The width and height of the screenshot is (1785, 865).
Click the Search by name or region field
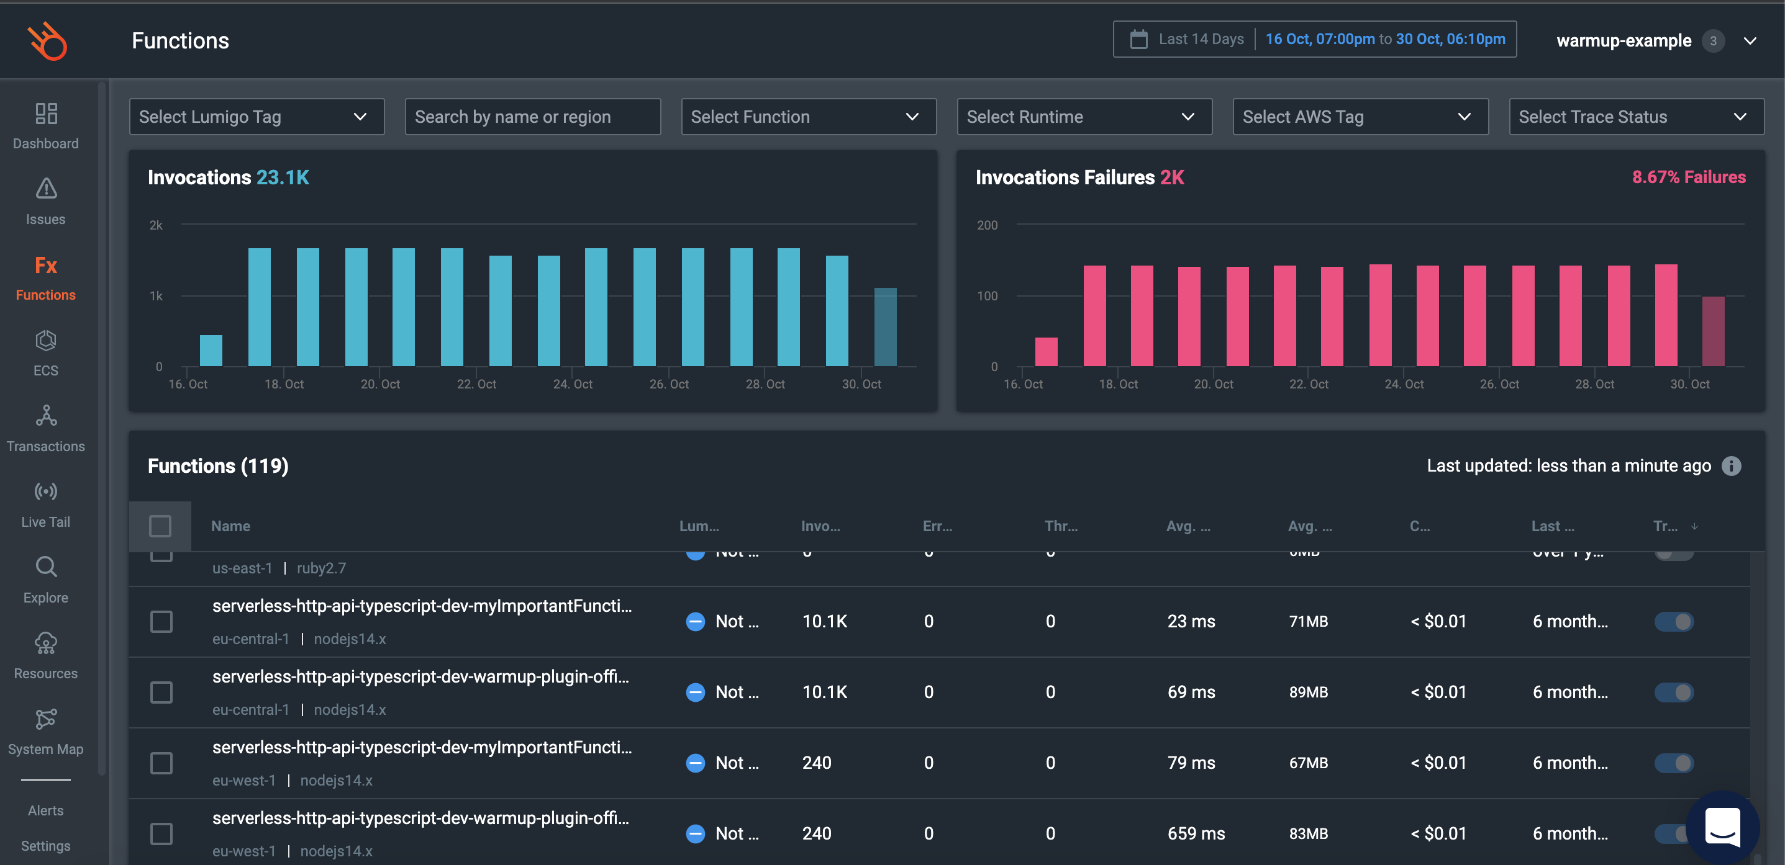click(532, 117)
